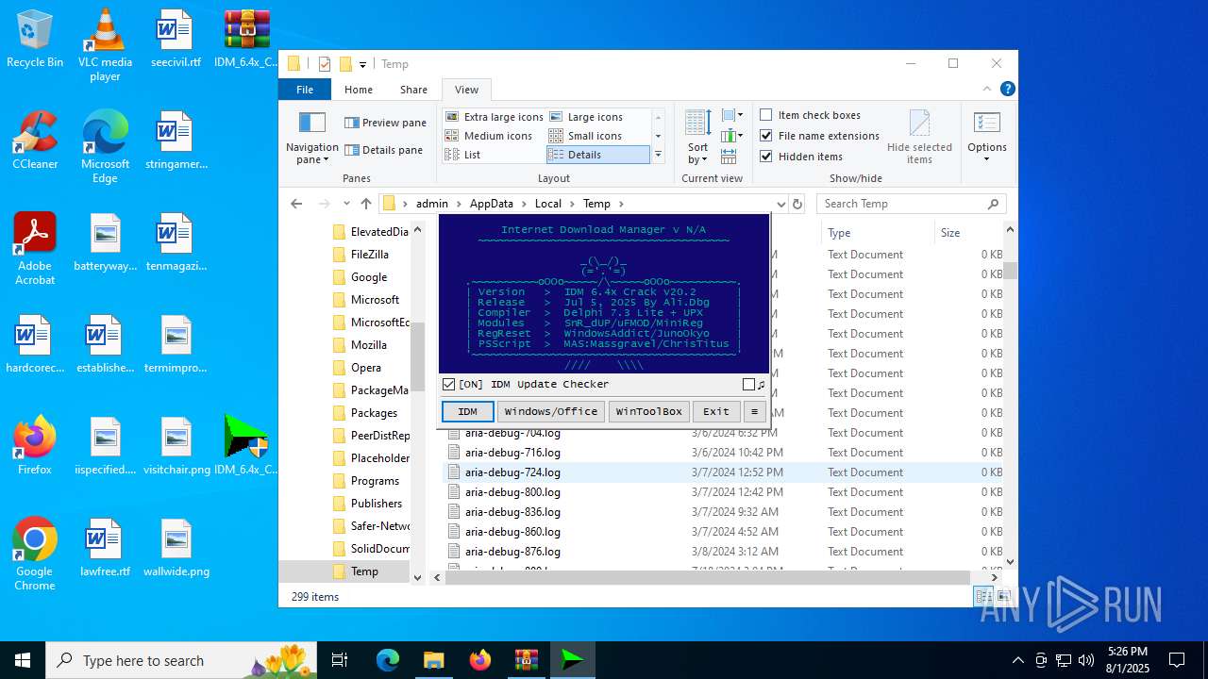Viewport: 1208px width, 679px height.
Task: Click the Windows/Office button
Action: click(x=551, y=411)
